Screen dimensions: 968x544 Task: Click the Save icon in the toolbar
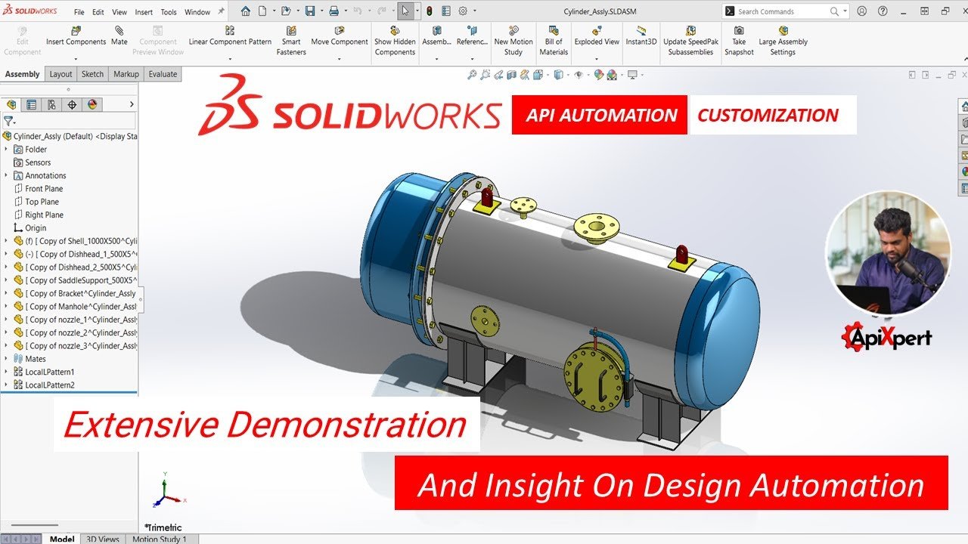[x=310, y=11]
